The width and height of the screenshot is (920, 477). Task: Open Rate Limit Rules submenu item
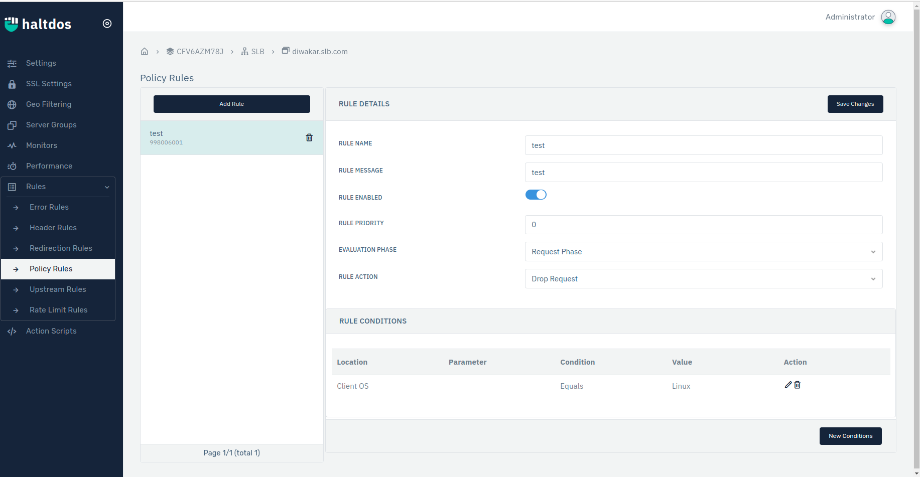click(58, 310)
